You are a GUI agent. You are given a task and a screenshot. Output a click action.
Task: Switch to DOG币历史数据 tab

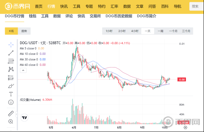point(119,16)
